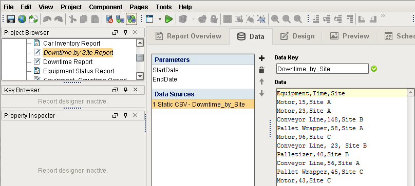Click the Copy pages icon
415x186 pixels.
pyautogui.click(x=84, y=19)
